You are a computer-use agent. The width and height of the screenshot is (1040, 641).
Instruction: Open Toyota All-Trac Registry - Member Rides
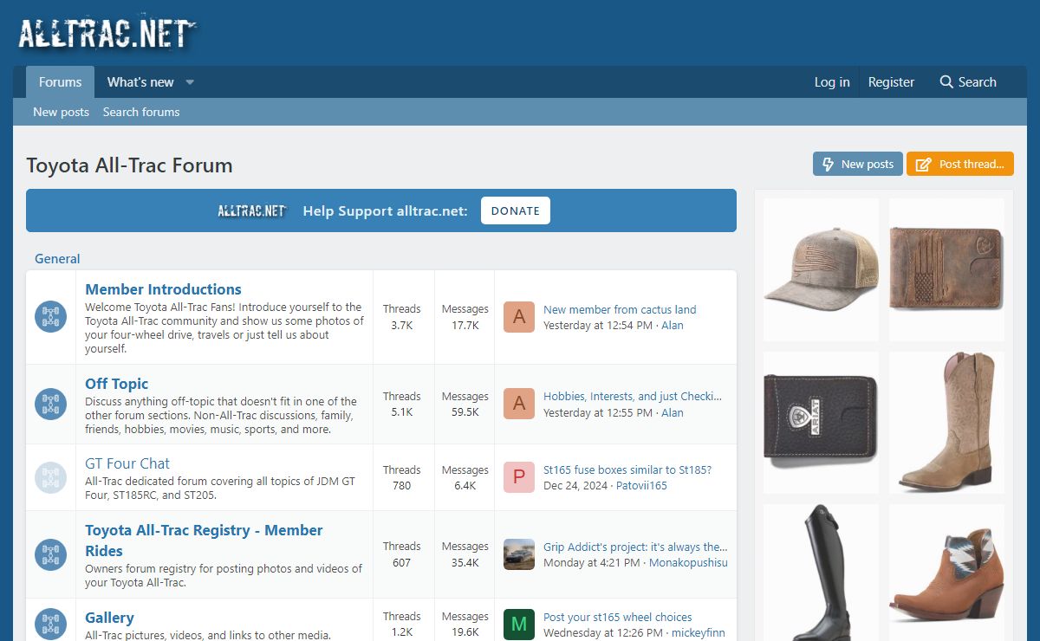pos(204,541)
